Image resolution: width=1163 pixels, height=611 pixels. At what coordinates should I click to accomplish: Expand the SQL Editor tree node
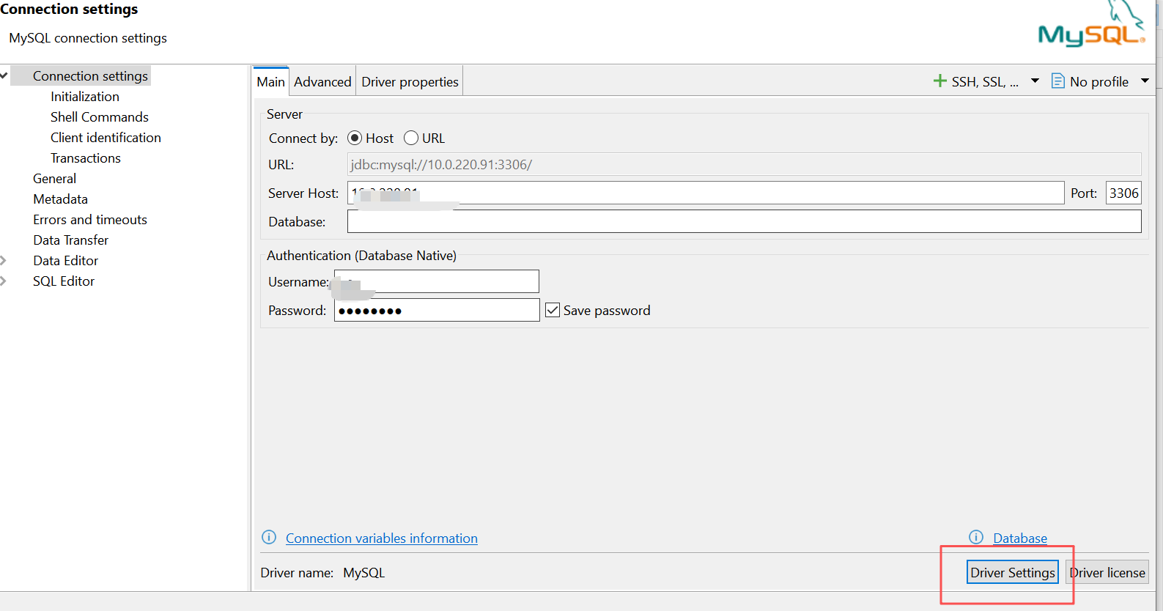tap(4, 281)
